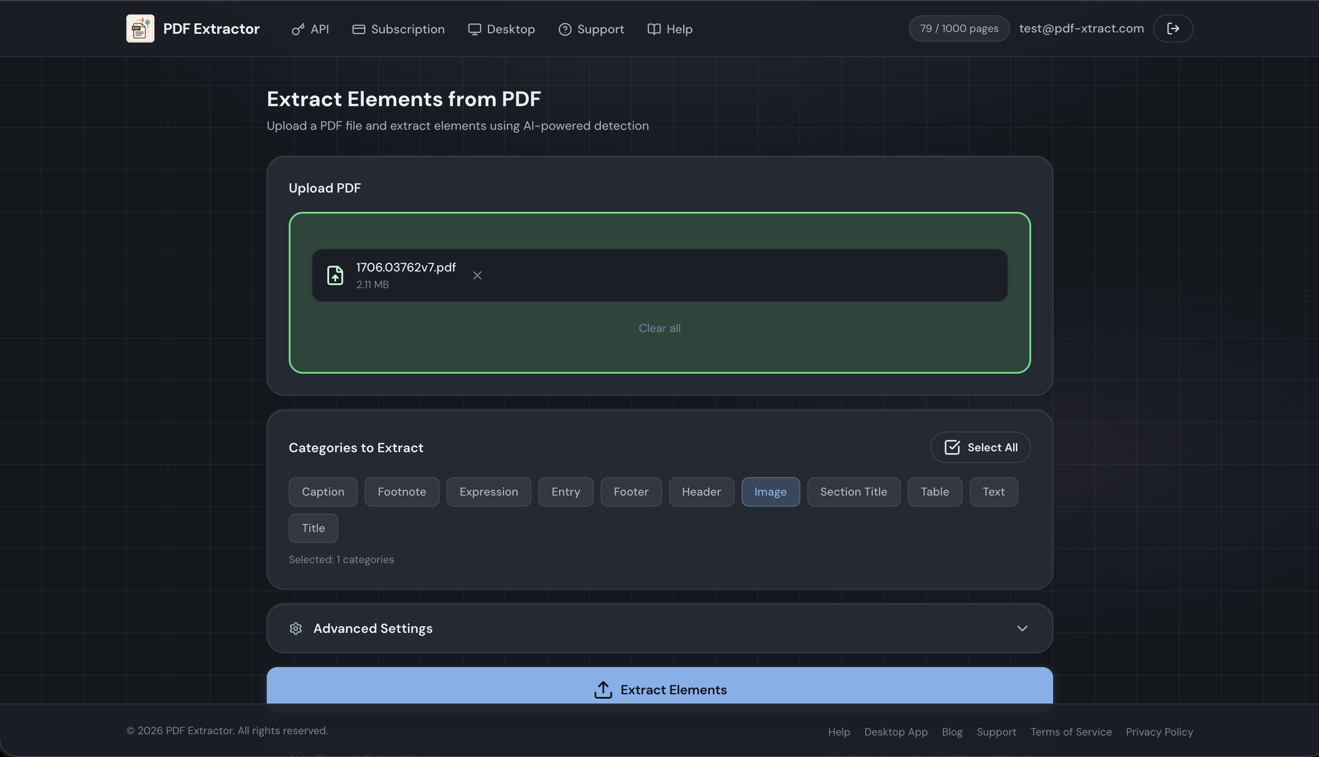Toggle the Expression category
This screenshot has height=757, width=1319.
(488, 492)
